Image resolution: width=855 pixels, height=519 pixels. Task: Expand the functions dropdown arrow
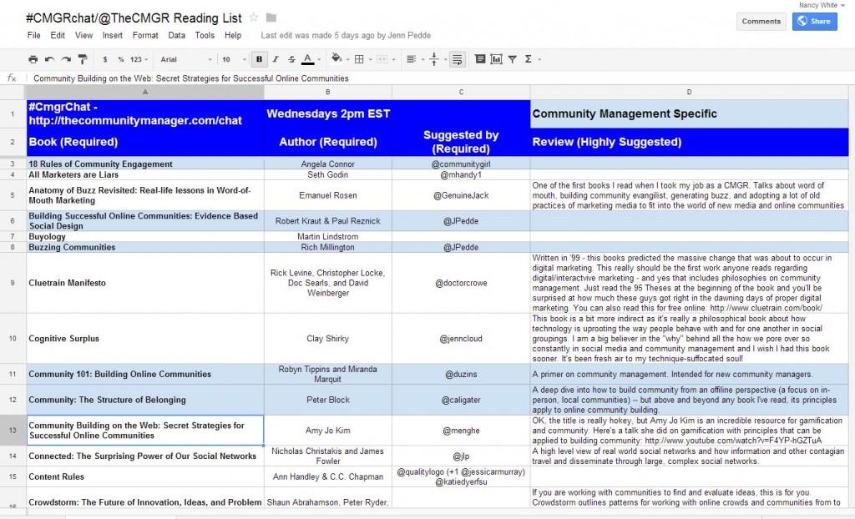point(540,59)
